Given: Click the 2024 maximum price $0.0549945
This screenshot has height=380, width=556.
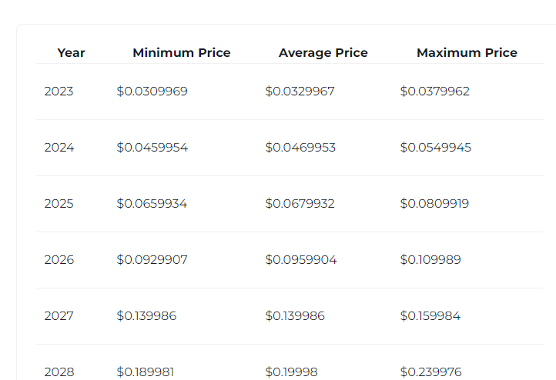Looking at the screenshot, I should point(436,148).
